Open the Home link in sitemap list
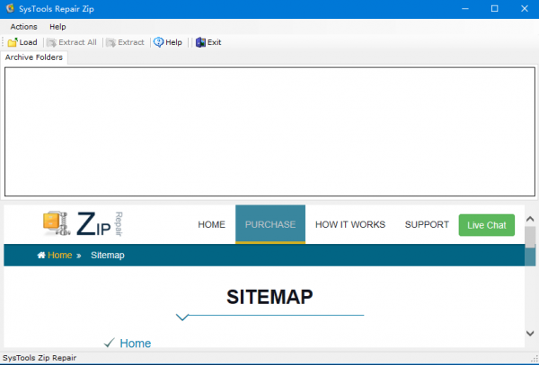The width and height of the screenshot is (539, 365). tap(136, 343)
